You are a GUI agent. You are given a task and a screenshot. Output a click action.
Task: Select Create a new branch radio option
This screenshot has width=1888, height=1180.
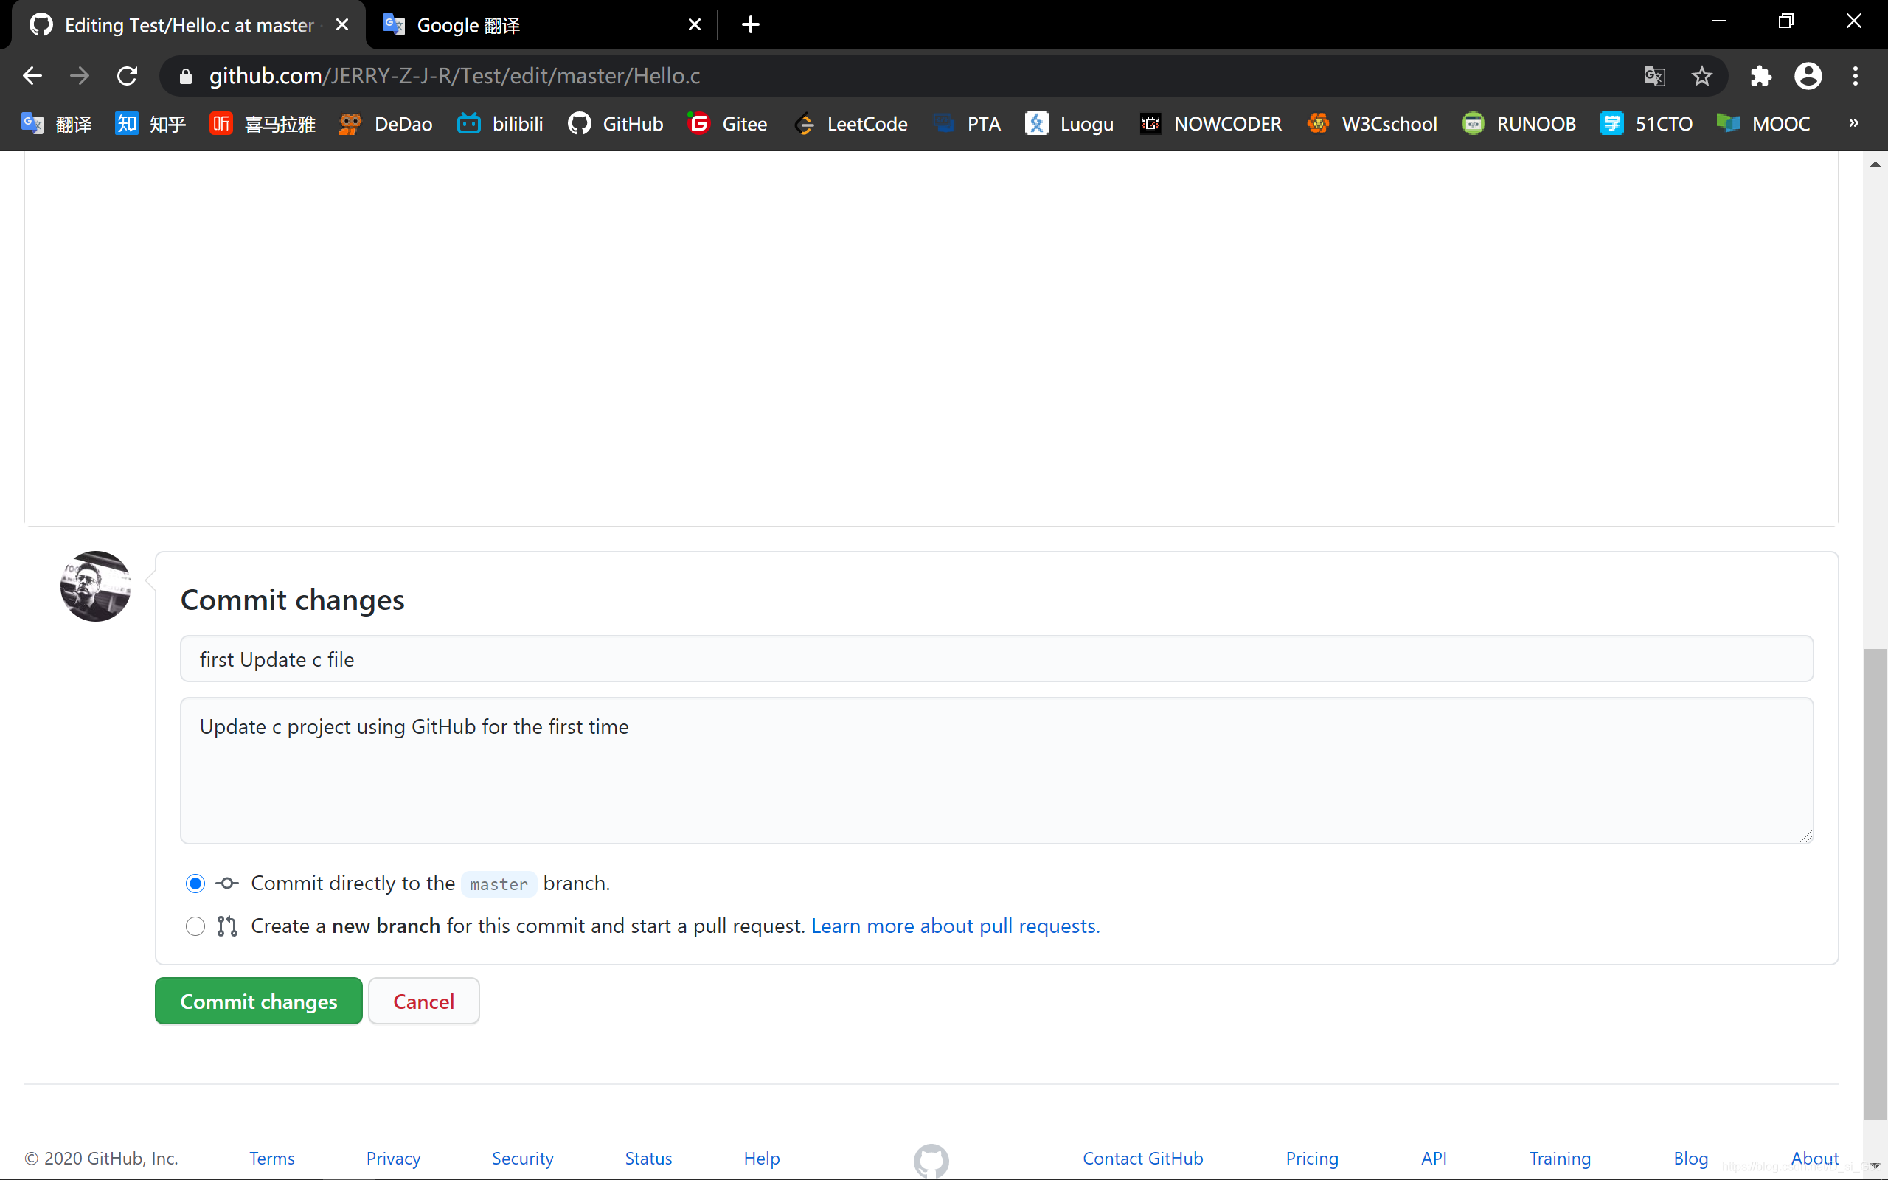[195, 926]
